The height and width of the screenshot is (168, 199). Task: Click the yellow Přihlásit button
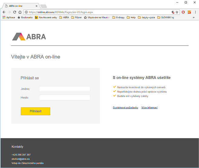[36, 111]
